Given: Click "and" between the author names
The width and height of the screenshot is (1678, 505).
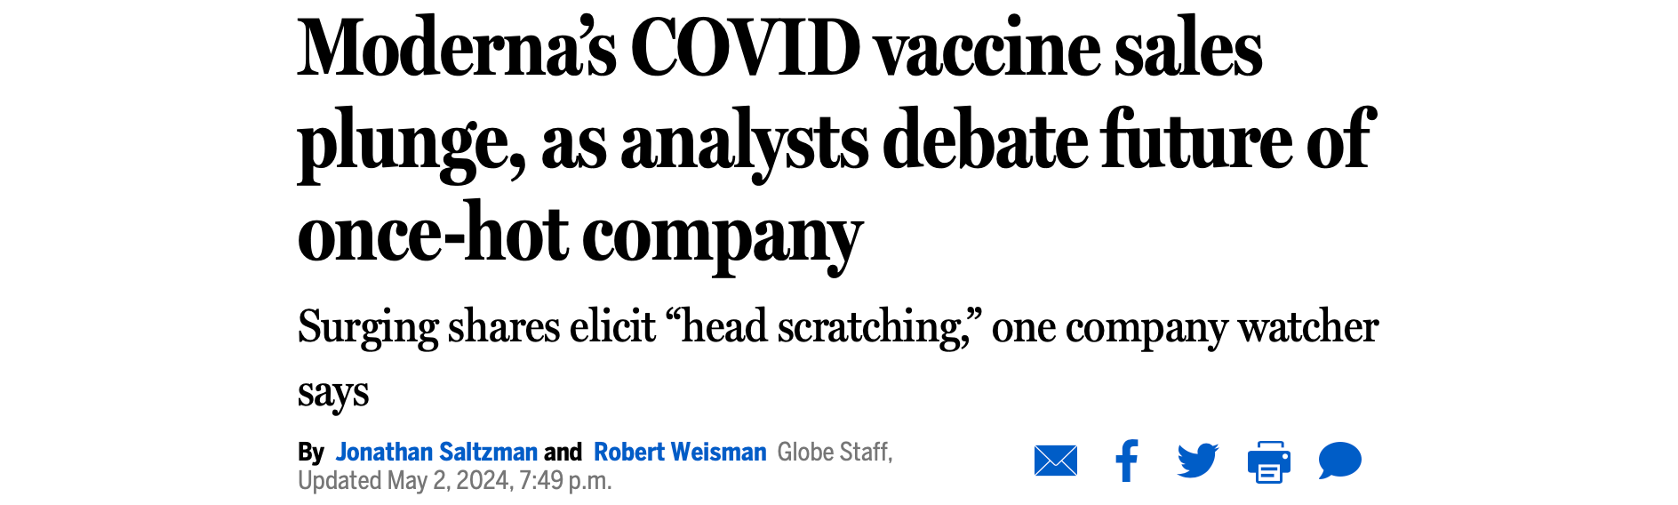Looking at the screenshot, I should 563,453.
